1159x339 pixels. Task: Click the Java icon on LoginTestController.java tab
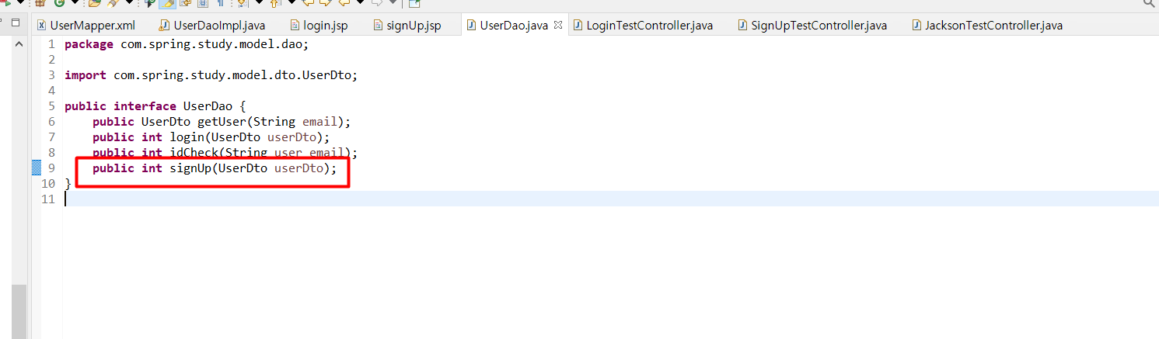[578, 26]
